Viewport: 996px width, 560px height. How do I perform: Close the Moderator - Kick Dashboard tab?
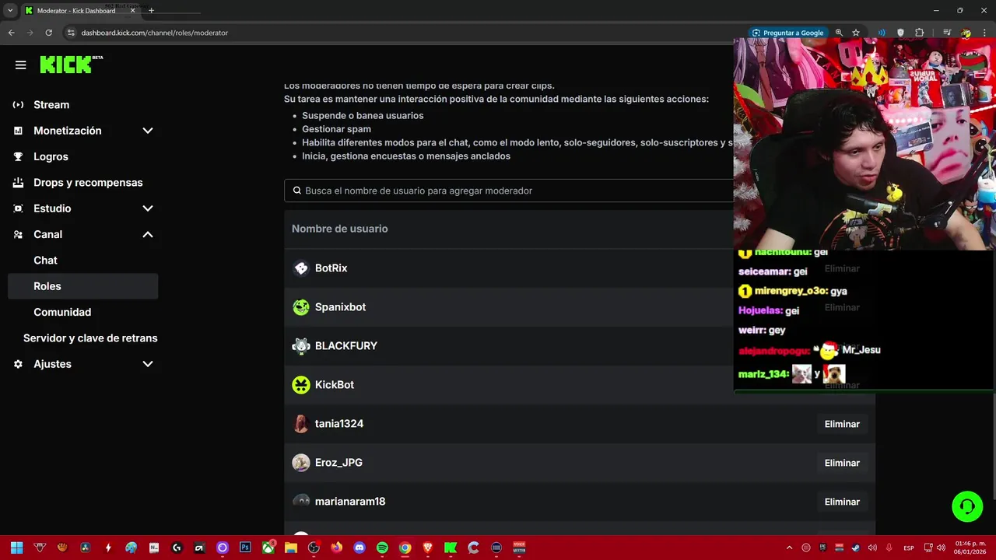132,11
